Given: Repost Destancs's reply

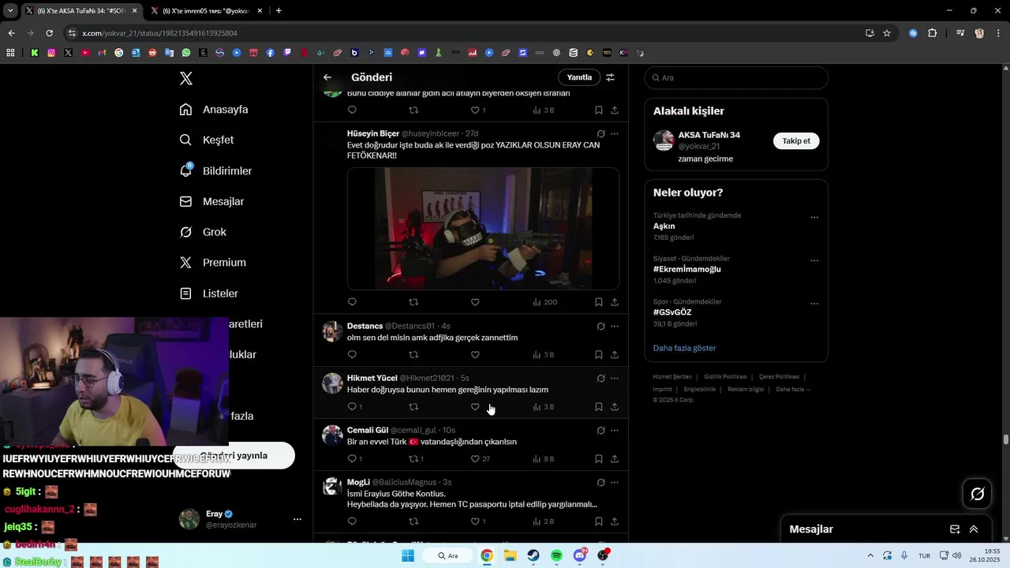Looking at the screenshot, I should coord(413,355).
